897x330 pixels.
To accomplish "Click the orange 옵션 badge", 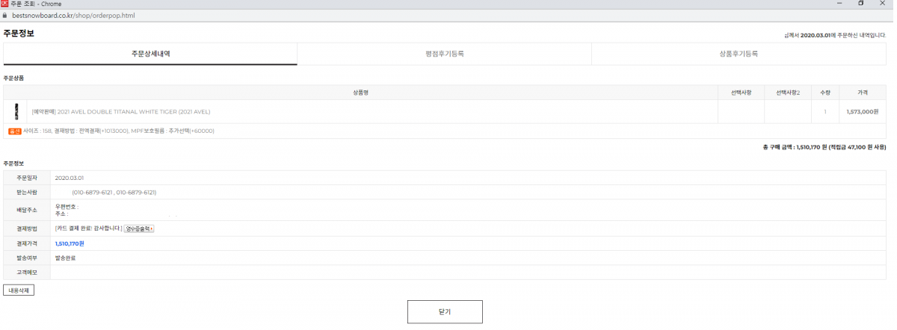I will click(x=15, y=131).
